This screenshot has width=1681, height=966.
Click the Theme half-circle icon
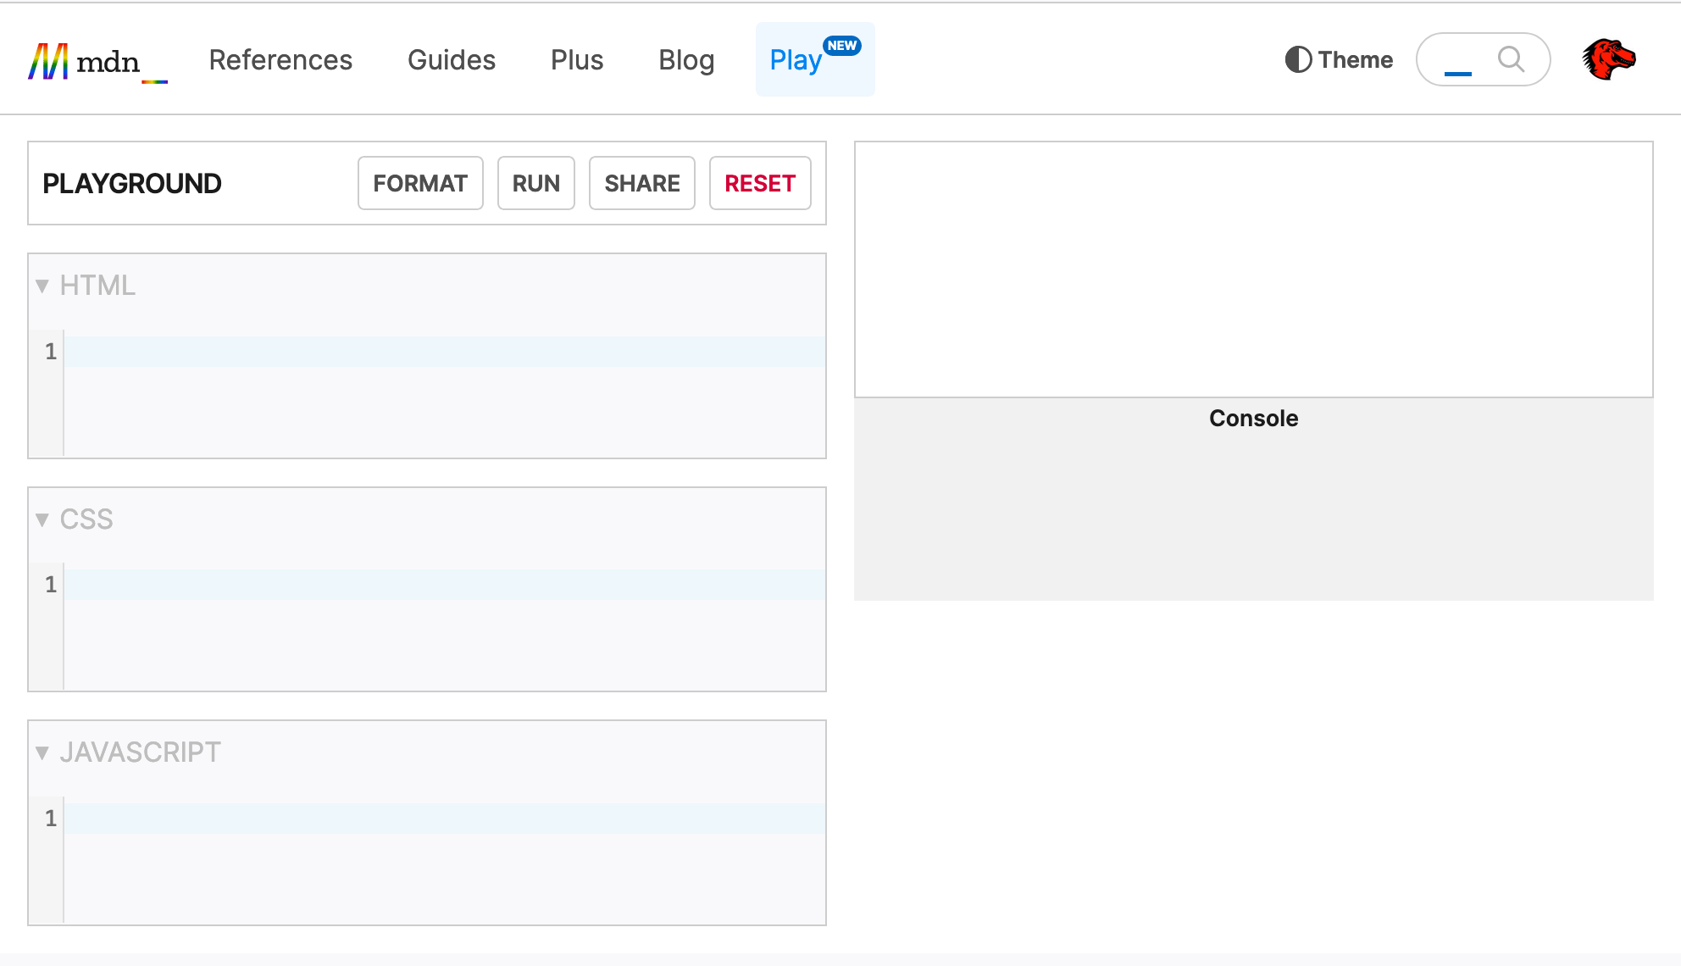coord(1298,59)
